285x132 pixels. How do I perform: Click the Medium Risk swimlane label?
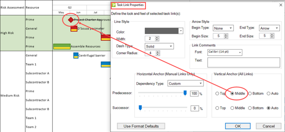pyautogui.click(x=10, y=96)
